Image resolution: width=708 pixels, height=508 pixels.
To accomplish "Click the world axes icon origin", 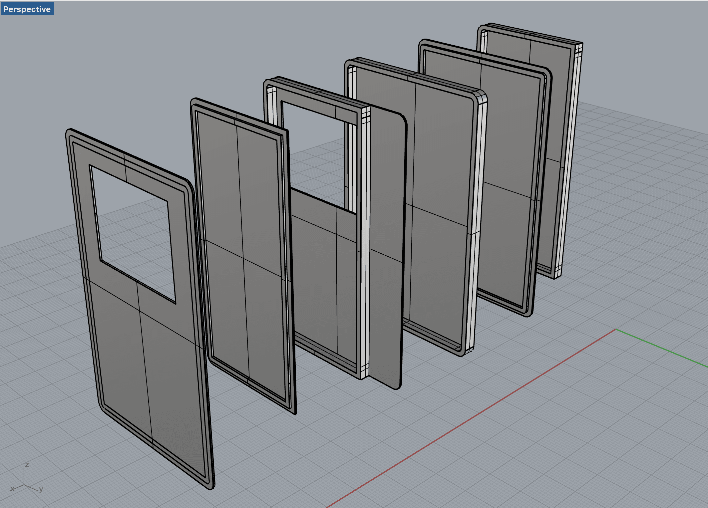I will [x=24, y=485].
